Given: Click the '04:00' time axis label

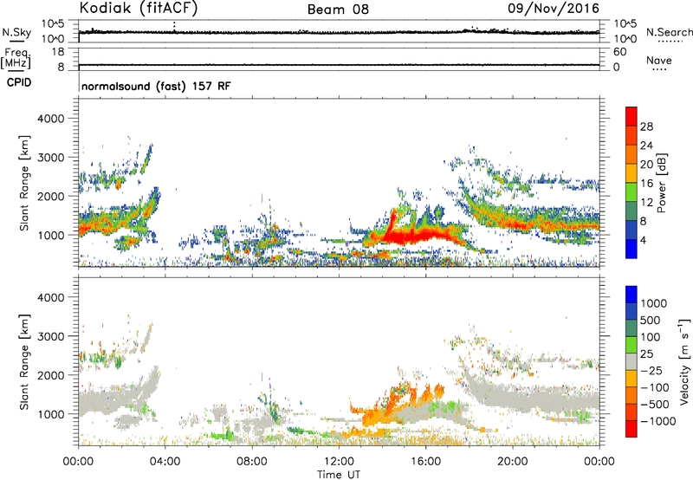Looking at the screenshot, I should tap(165, 462).
